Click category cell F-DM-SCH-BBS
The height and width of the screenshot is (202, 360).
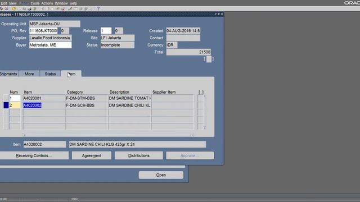87,105
